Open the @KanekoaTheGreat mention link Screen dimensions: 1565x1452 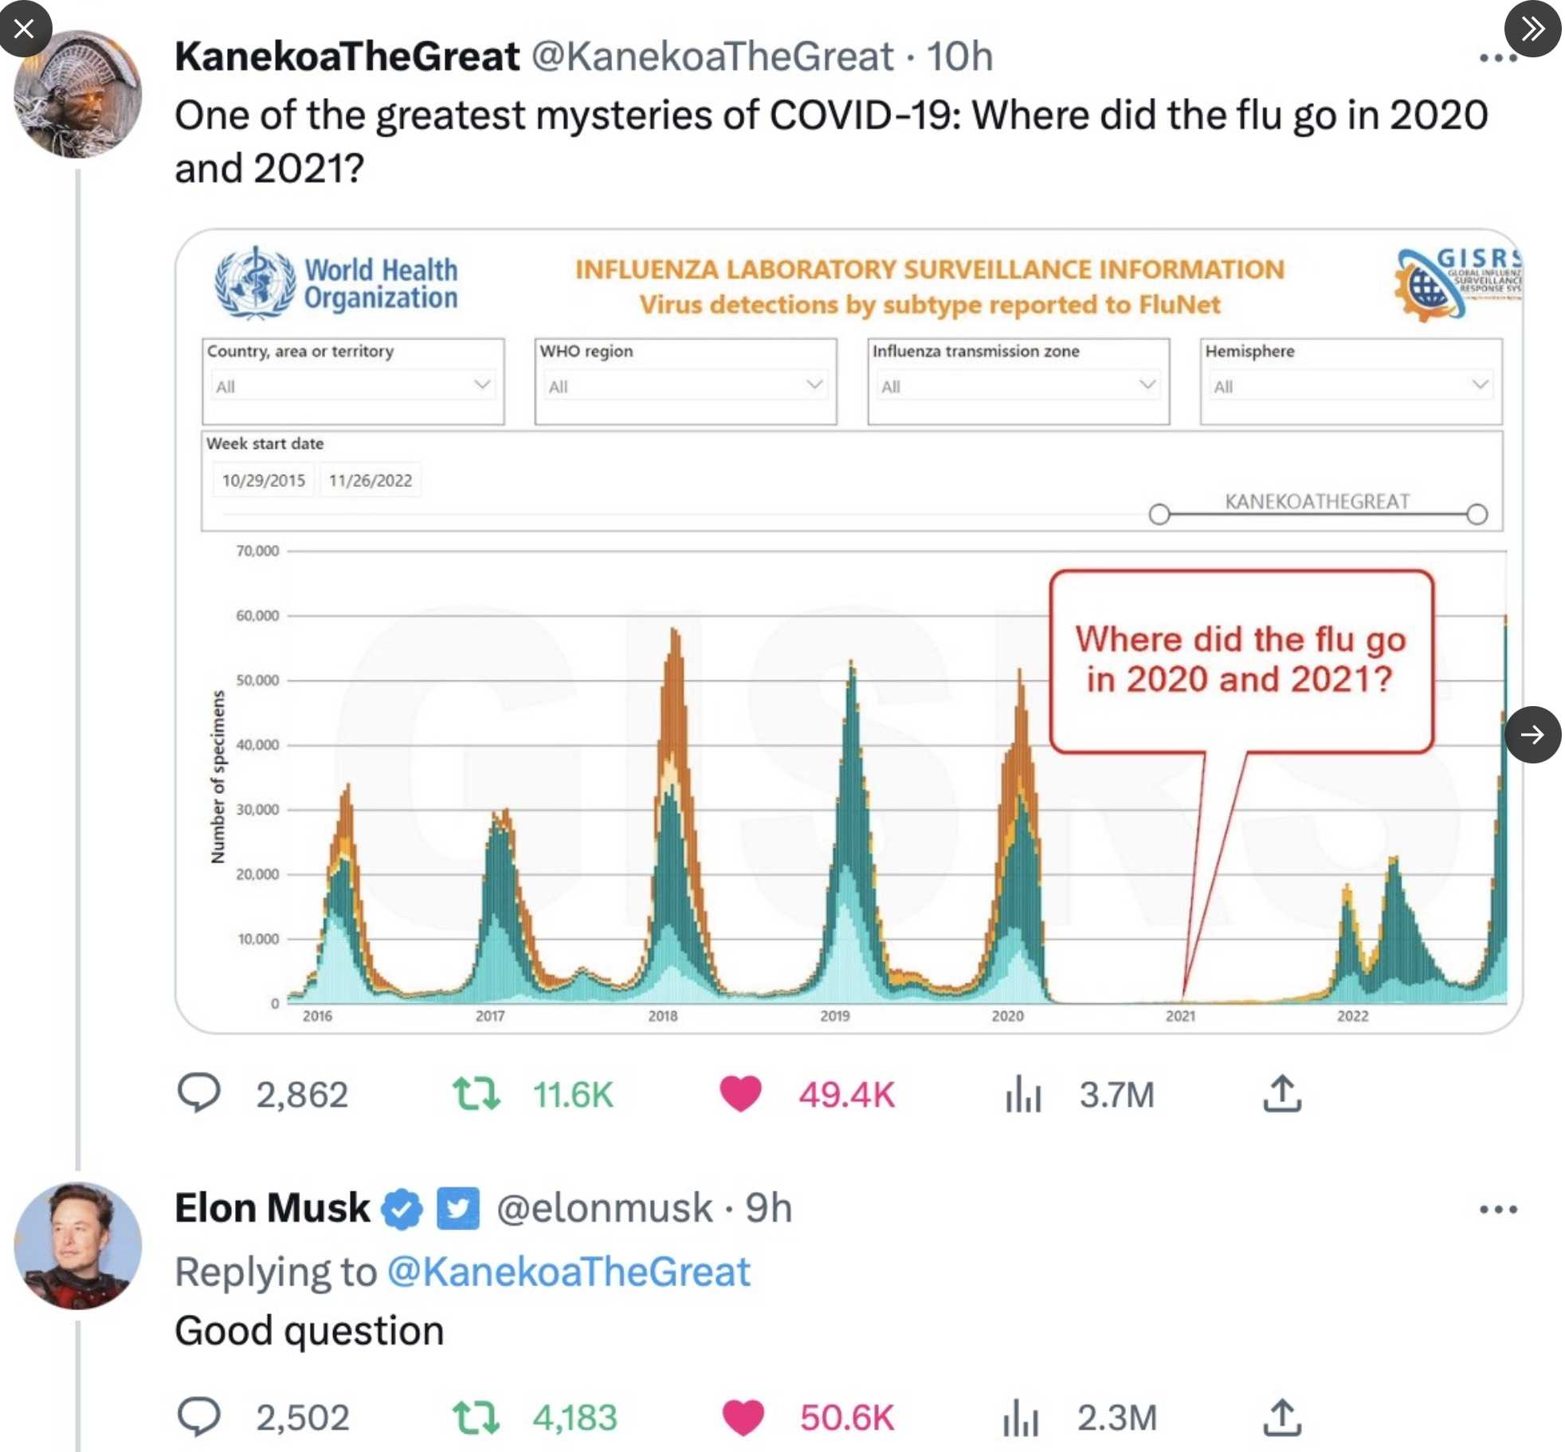pyautogui.click(x=568, y=1271)
